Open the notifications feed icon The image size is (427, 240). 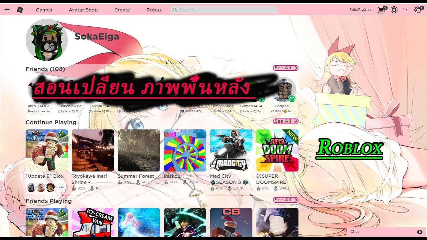tap(382, 10)
